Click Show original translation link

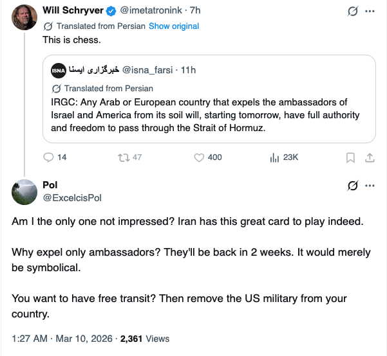[174, 26]
